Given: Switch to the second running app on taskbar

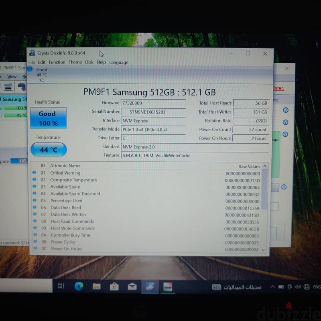Looking at the screenshot, I should point(168,287).
